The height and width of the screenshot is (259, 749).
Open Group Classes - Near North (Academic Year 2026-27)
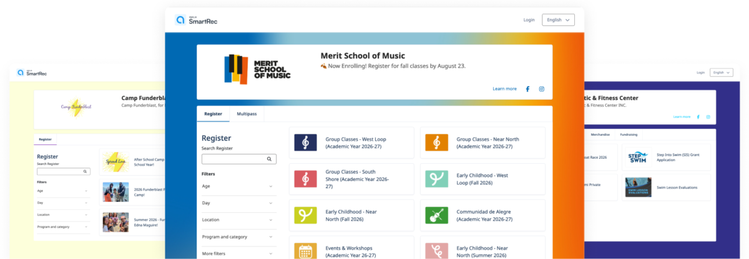tap(482, 143)
